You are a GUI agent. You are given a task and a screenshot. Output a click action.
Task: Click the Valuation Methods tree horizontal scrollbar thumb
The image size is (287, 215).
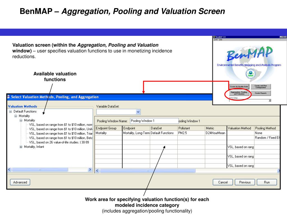(x=40, y=169)
